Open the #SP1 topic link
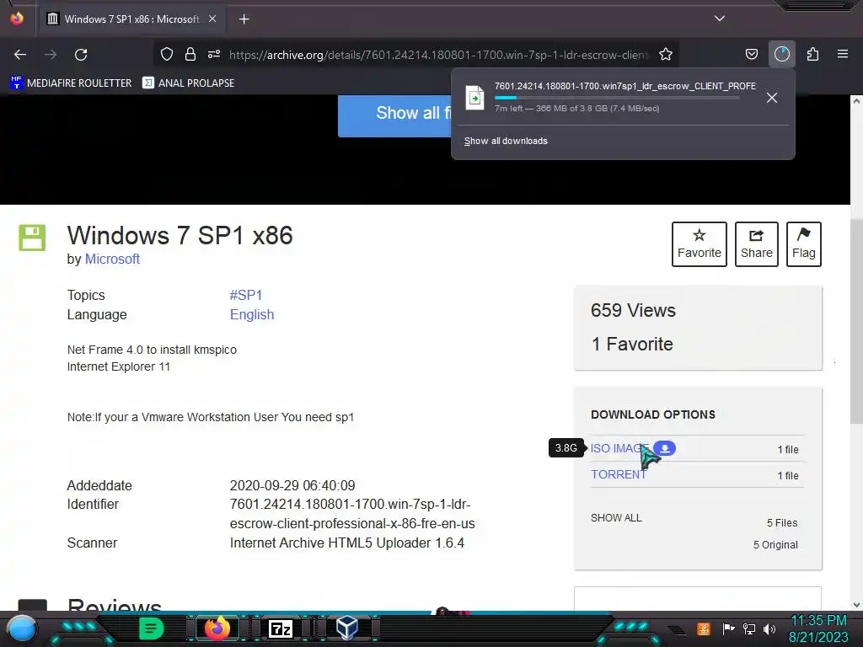 [246, 296]
